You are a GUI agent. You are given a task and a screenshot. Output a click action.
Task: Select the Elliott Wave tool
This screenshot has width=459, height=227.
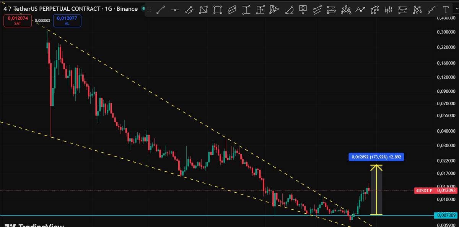pyautogui.click(x=346, y=10)
